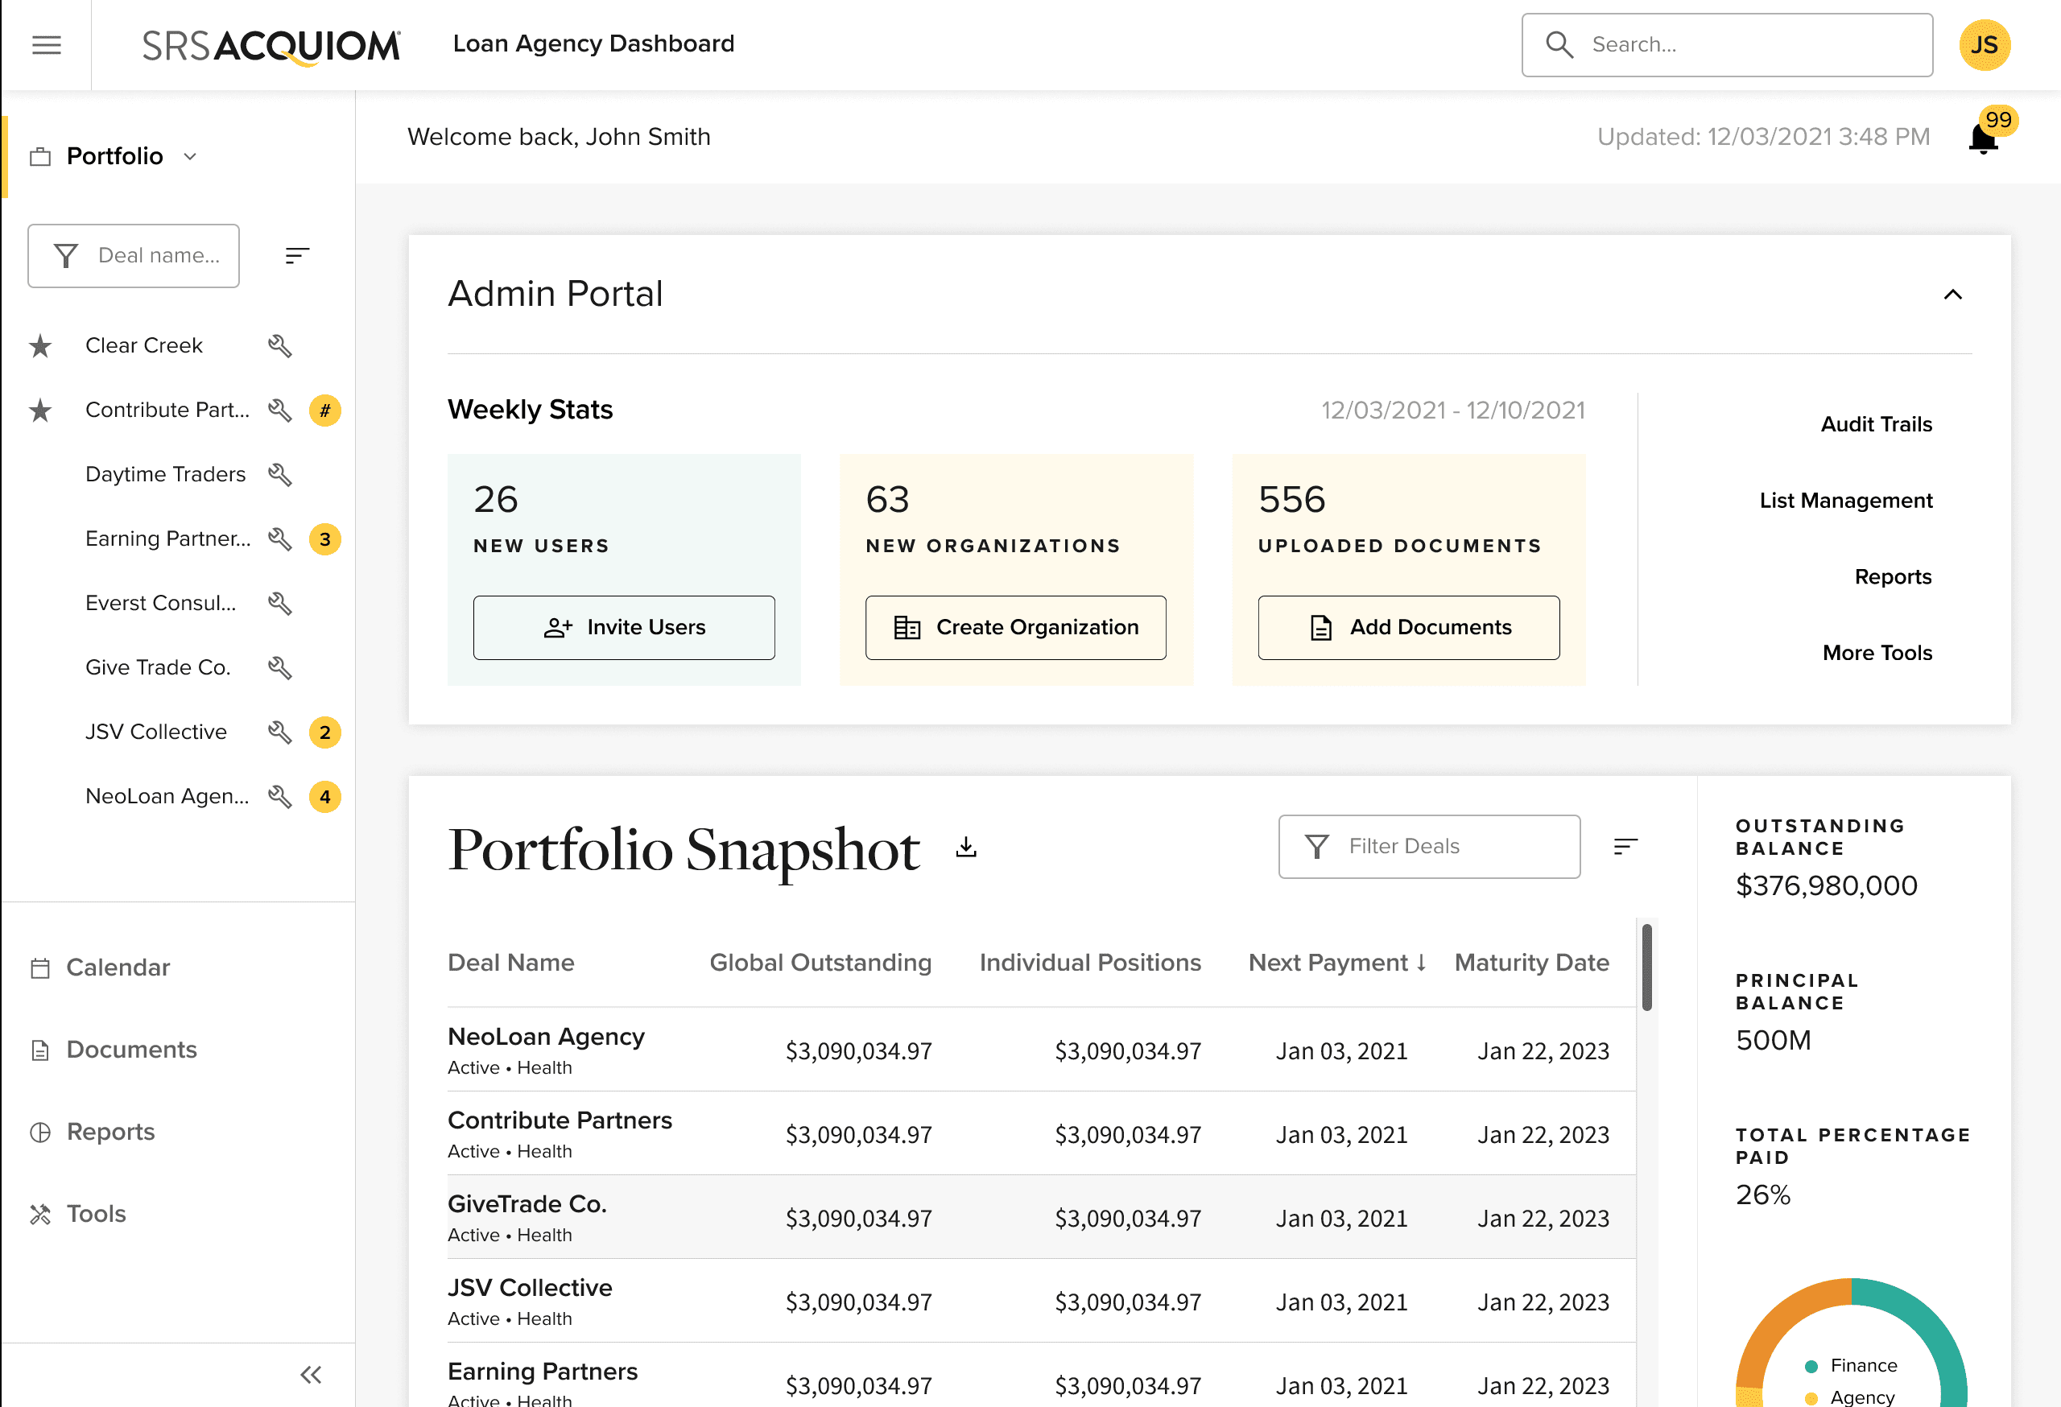
Task: Select the Daytime Traders deal
Action: pos(165,474)
